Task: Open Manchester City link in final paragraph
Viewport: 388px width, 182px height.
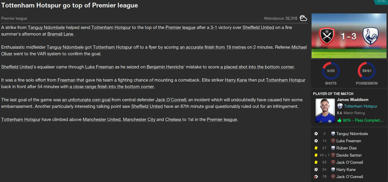Action: 139,119
